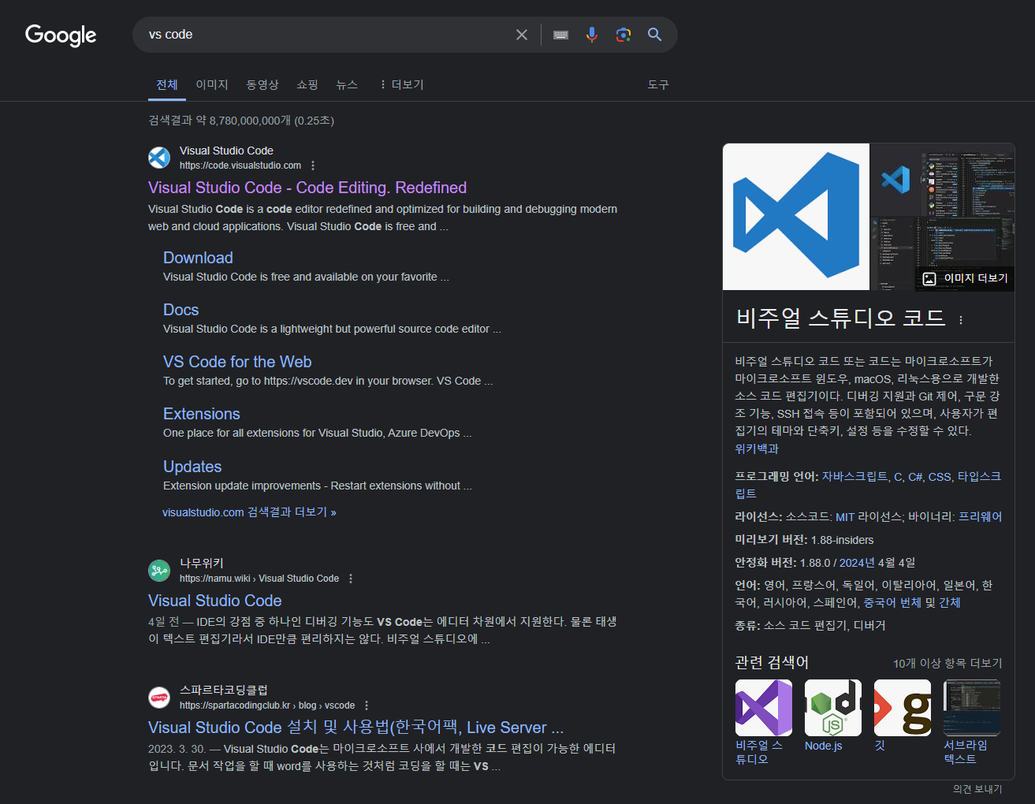Click 10개 이상 항목 더보기
This screenshot has height=804, width=1035.
click(x=948, y=664)
